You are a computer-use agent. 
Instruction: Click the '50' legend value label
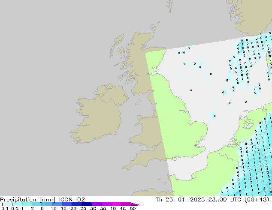(x=133, y=208)
